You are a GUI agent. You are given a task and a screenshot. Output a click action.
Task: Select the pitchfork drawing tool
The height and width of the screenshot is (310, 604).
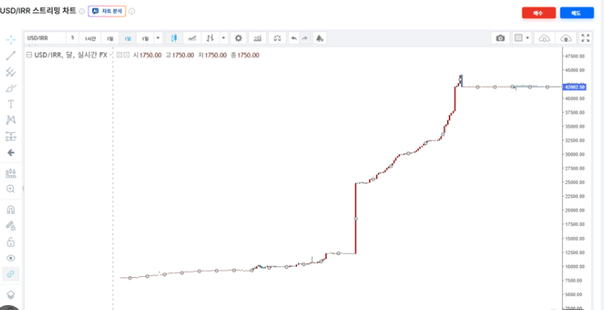(x=11, y=72)
